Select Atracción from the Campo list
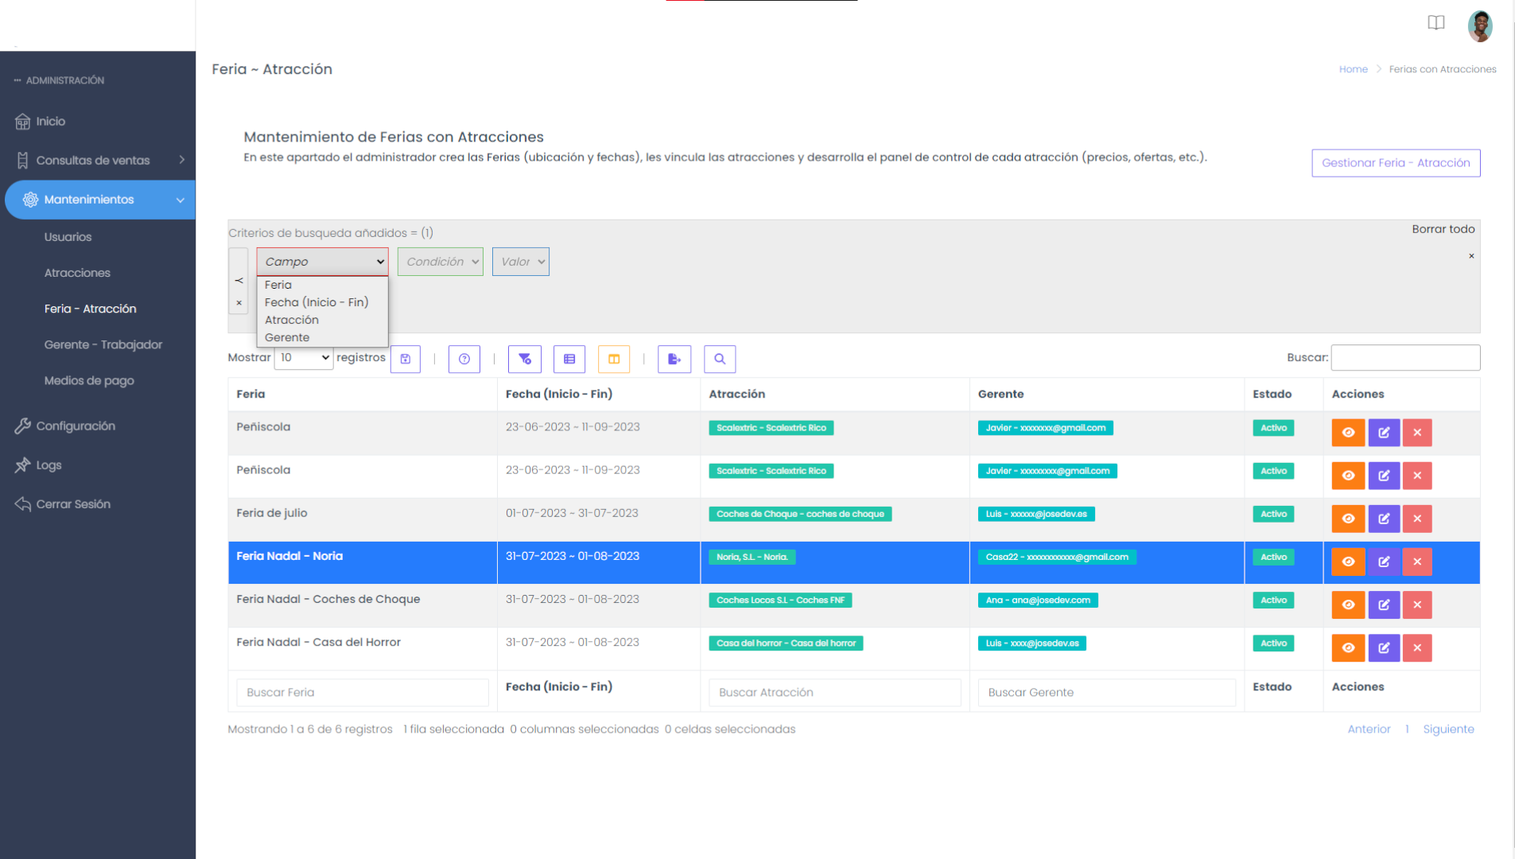 [x=292, y=320]
